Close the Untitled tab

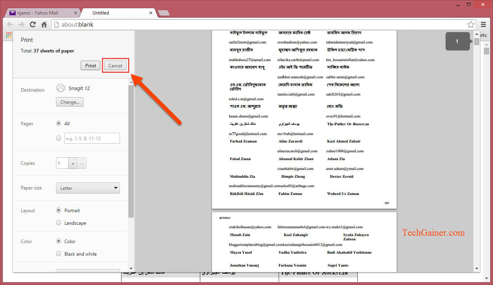click(151, 13)
